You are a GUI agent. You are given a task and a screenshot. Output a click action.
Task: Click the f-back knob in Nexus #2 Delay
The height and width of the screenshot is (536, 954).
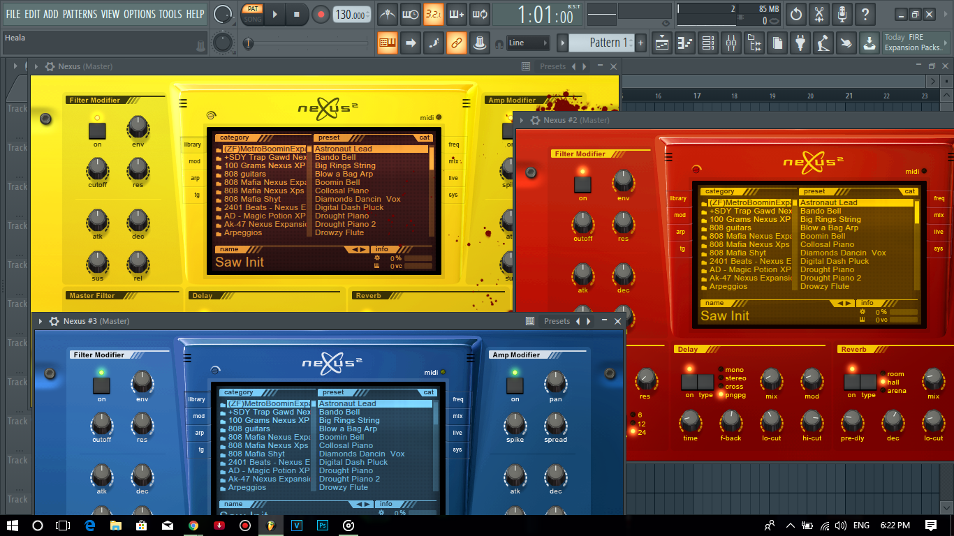[731, 422]
